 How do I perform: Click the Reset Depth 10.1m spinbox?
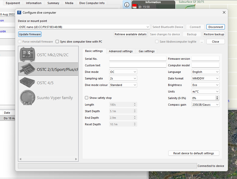point(123,124)
